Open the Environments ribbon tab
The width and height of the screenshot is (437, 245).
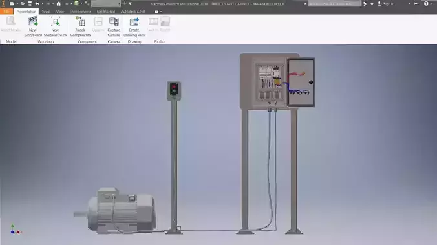[x=80, y=12]
